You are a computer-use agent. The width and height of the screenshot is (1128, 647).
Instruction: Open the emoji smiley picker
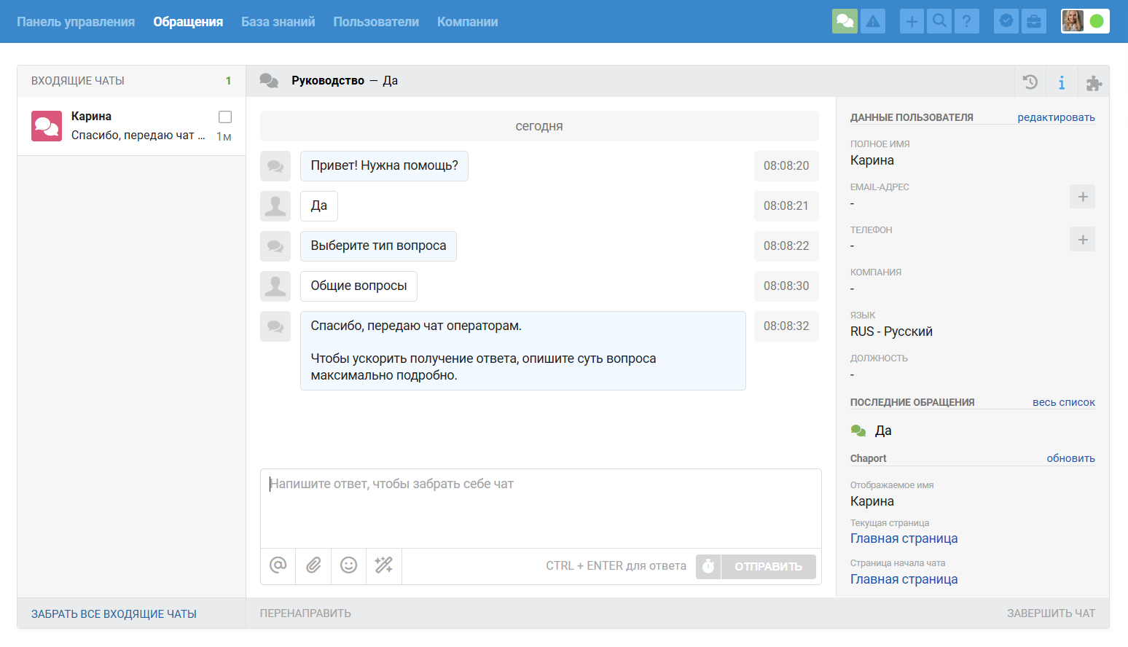349,565
